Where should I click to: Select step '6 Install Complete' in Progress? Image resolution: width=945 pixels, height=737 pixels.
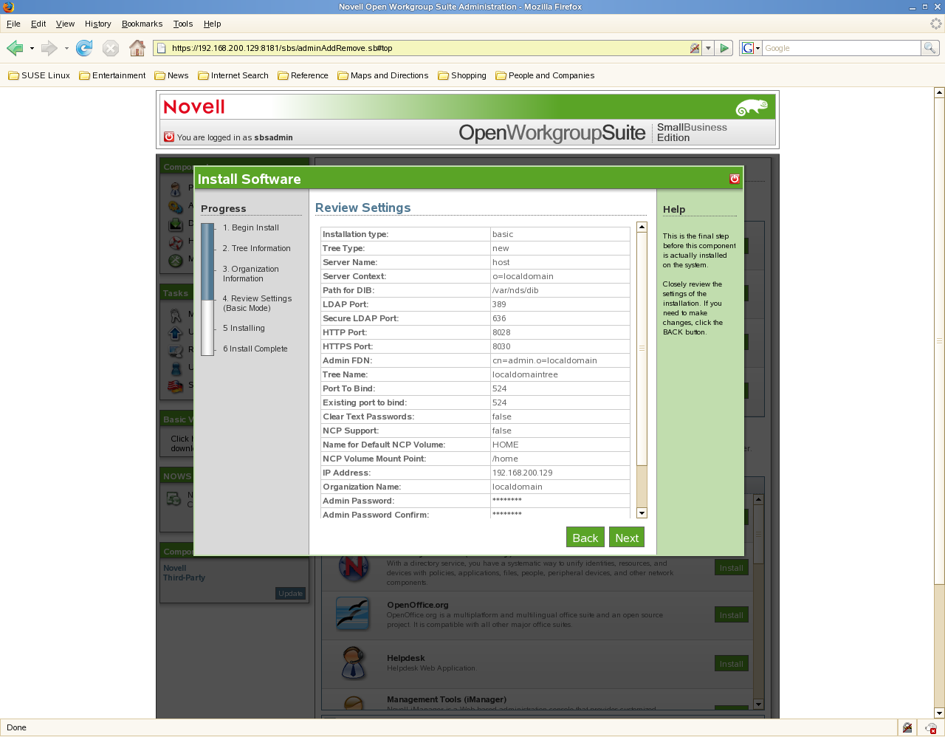click(255, 349)
